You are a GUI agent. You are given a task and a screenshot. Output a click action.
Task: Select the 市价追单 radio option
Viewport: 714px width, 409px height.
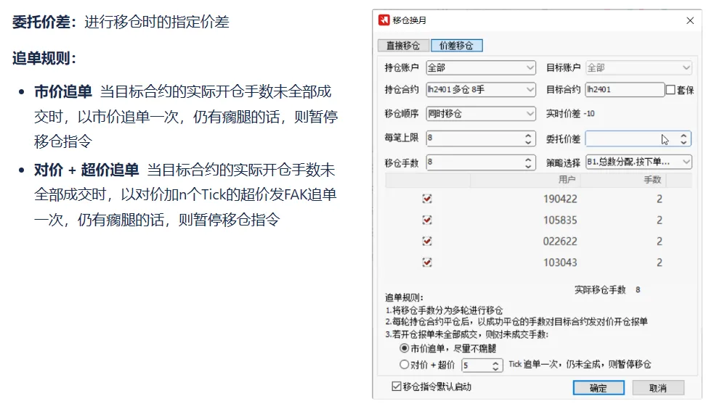405,349
